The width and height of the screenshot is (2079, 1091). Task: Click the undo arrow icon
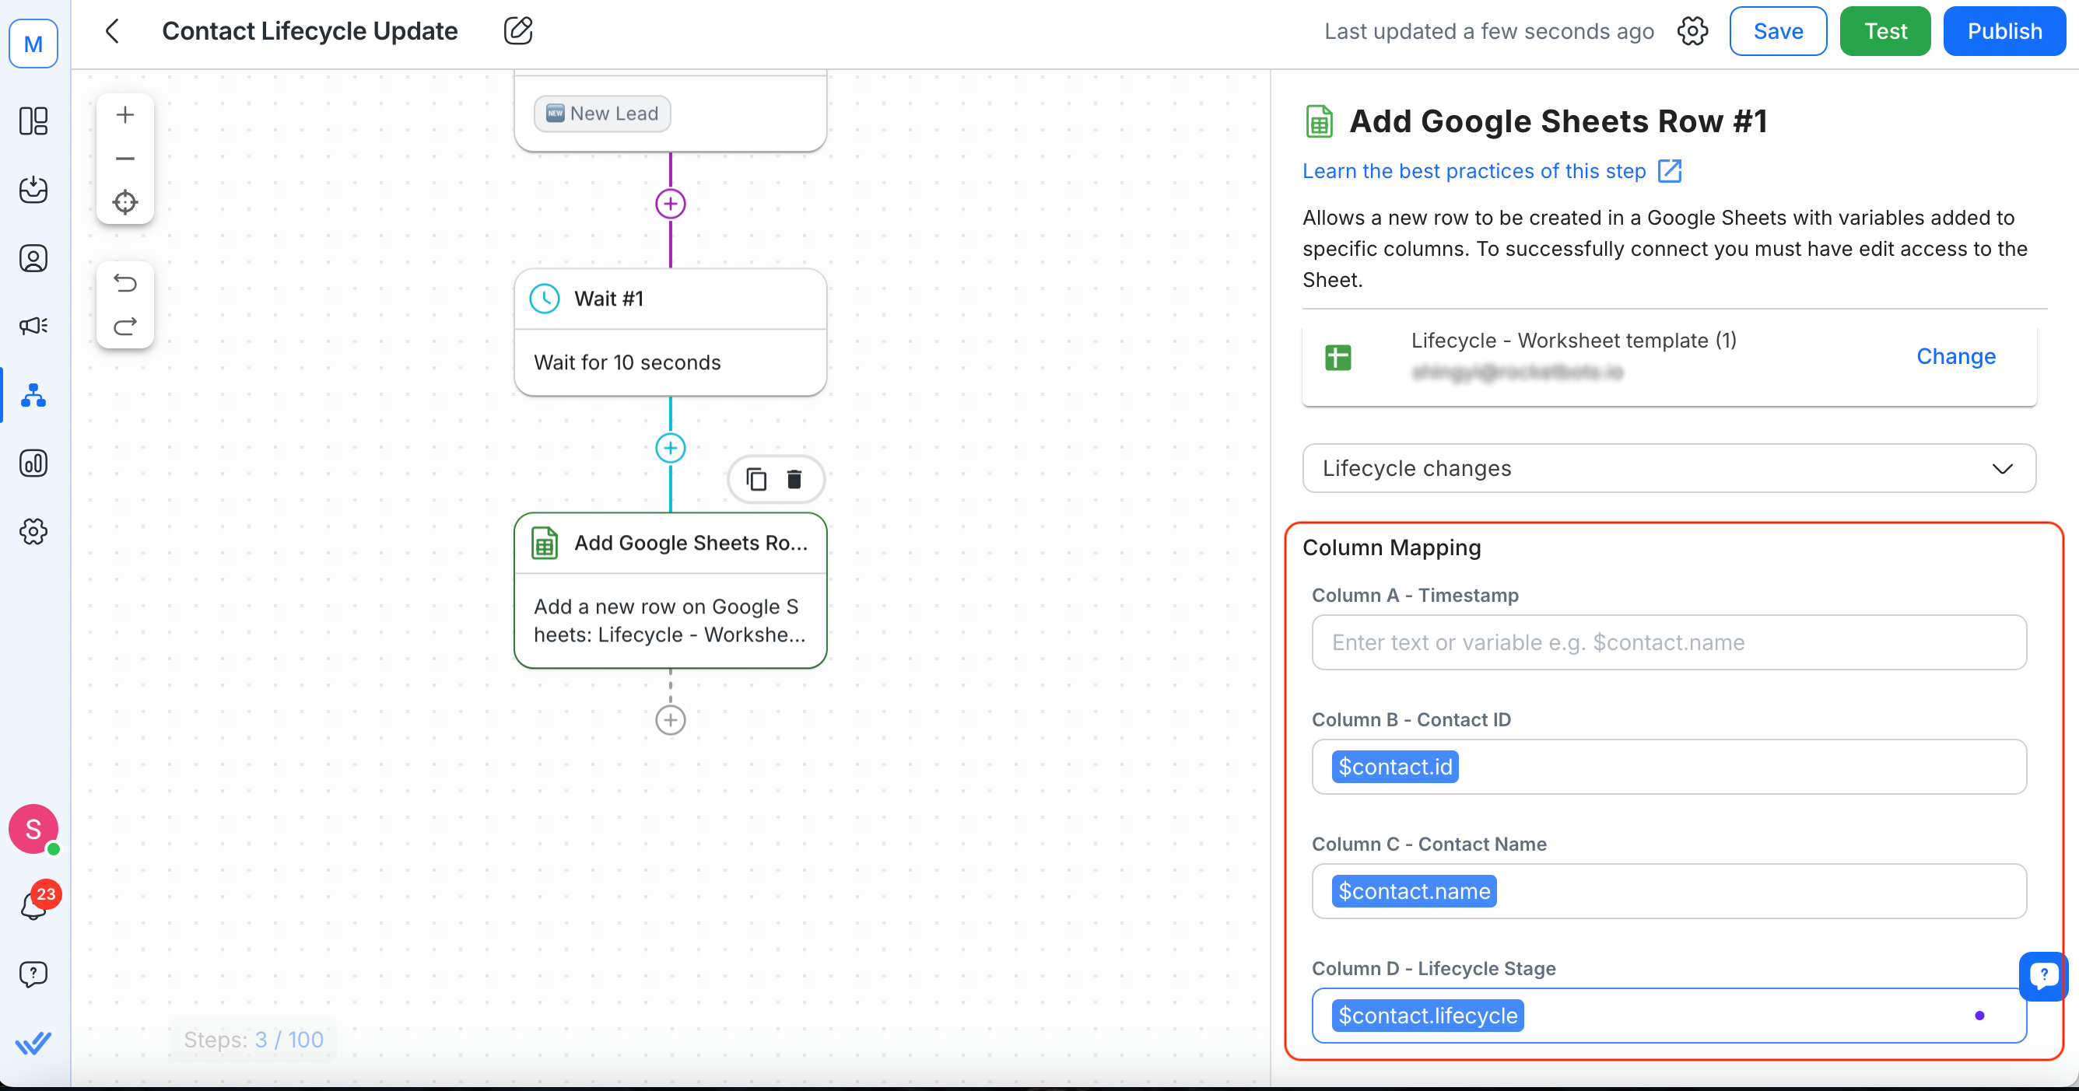point(125,283)
